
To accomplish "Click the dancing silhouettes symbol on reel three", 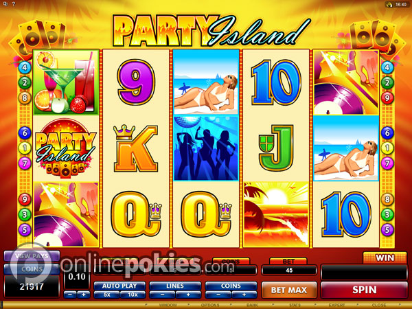I will point(206,148).
